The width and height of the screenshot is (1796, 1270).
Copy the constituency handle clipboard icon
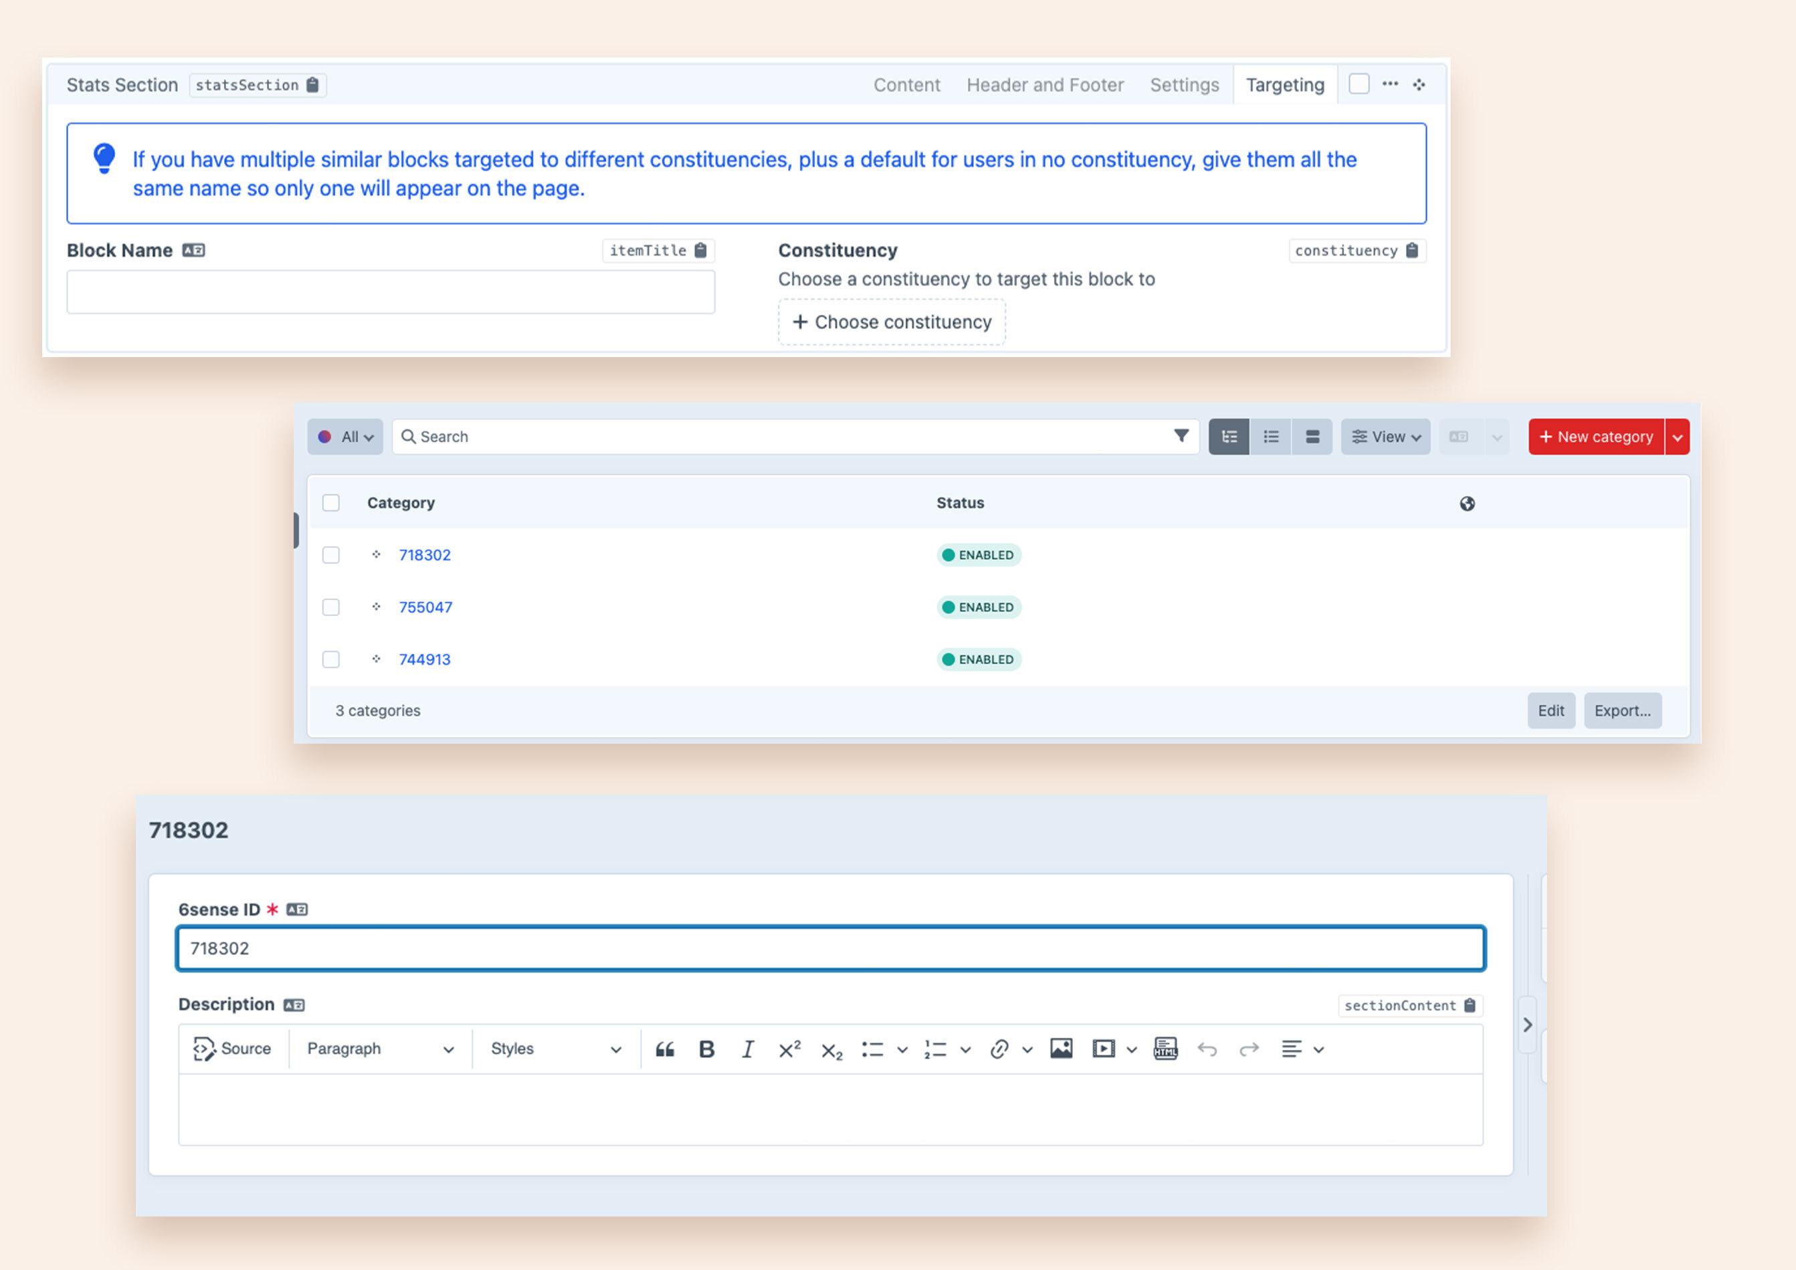pyautogui.click(x=1412, y=250)
